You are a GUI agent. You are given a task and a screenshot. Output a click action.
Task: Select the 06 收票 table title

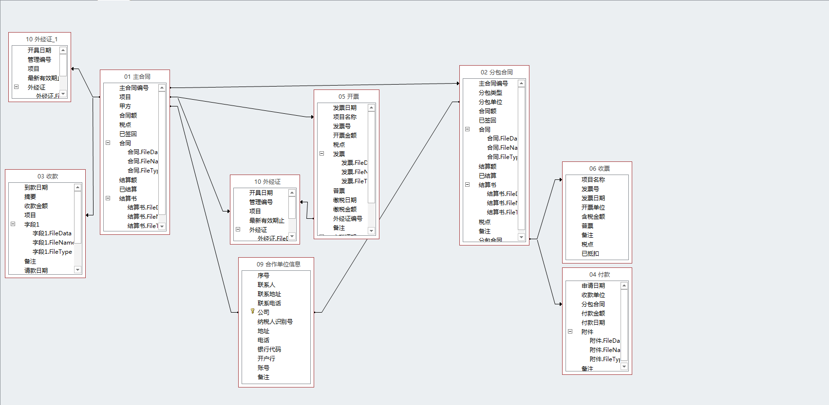pos(600,168)
